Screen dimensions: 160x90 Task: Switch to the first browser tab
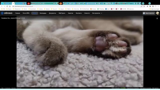(x=2, y=3)
